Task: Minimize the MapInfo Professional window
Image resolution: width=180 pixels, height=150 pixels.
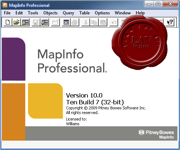Action: pyautogui.click(x=149, y=4)
